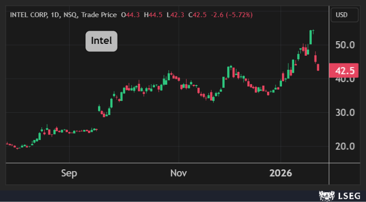Click the Sep label on time axis
Screen dimensions: 366x202
(x=69, y=173)
